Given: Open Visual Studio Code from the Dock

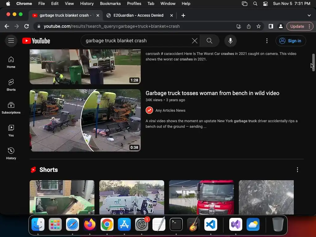Looking at the screenshot, I should pos(210,224).
